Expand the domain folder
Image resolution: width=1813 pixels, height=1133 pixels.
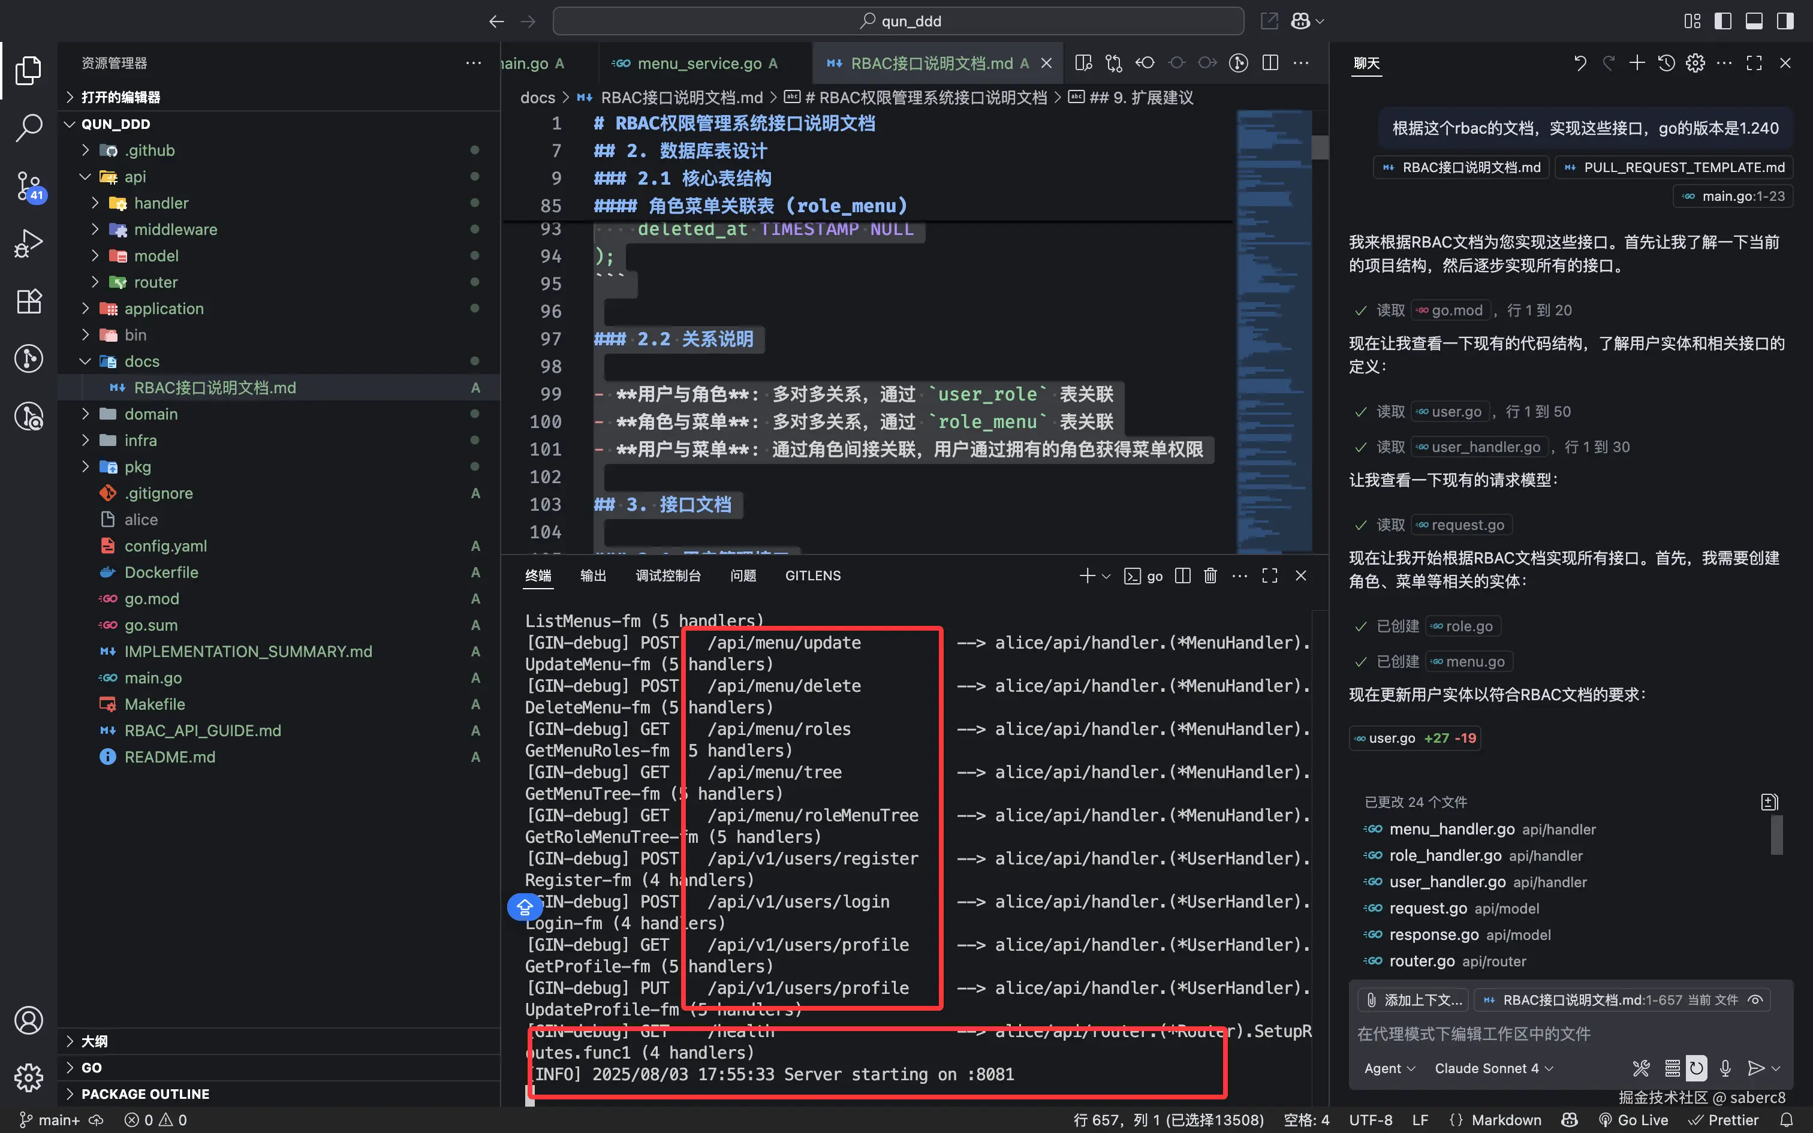point(150,414)
